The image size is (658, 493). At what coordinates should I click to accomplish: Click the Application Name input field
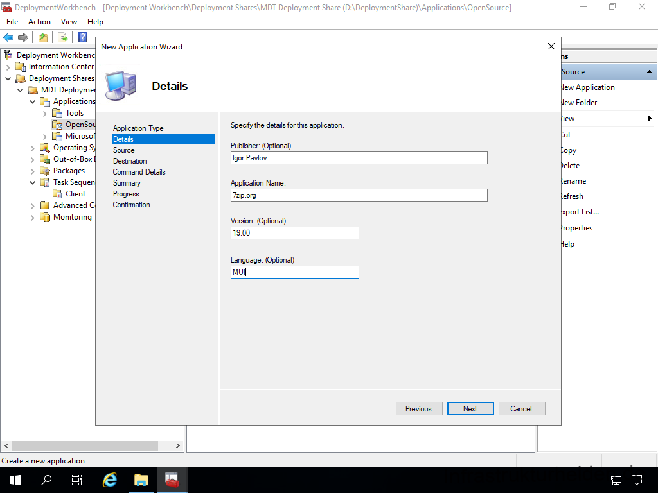[359, 195]
